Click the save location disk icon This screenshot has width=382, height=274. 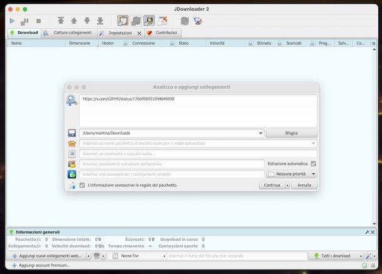pos(71,133)
